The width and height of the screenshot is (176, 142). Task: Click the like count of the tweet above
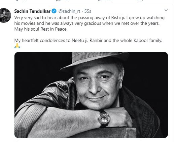(x=109, y=0)
